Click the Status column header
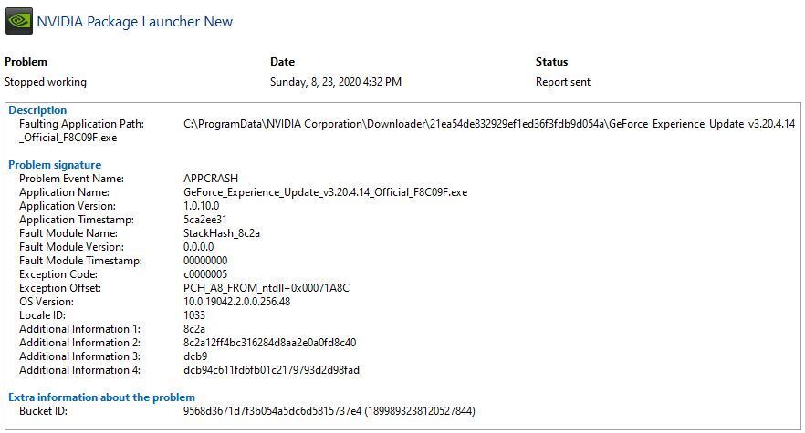Viewport: 805px width, 433px height. click(x=551, y=62)
